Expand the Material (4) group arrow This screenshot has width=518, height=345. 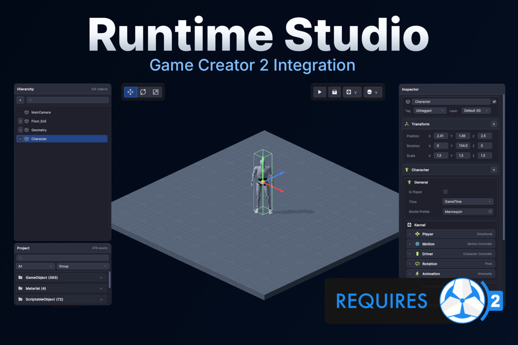pyautogui.click(x=101, y=288)
